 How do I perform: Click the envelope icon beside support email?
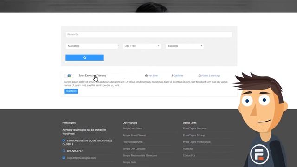[64, 158]
